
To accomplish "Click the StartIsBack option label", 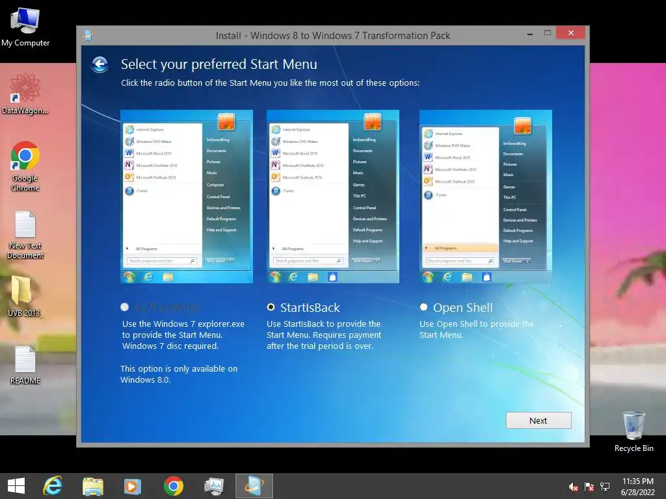I will [x=310, y=307].
